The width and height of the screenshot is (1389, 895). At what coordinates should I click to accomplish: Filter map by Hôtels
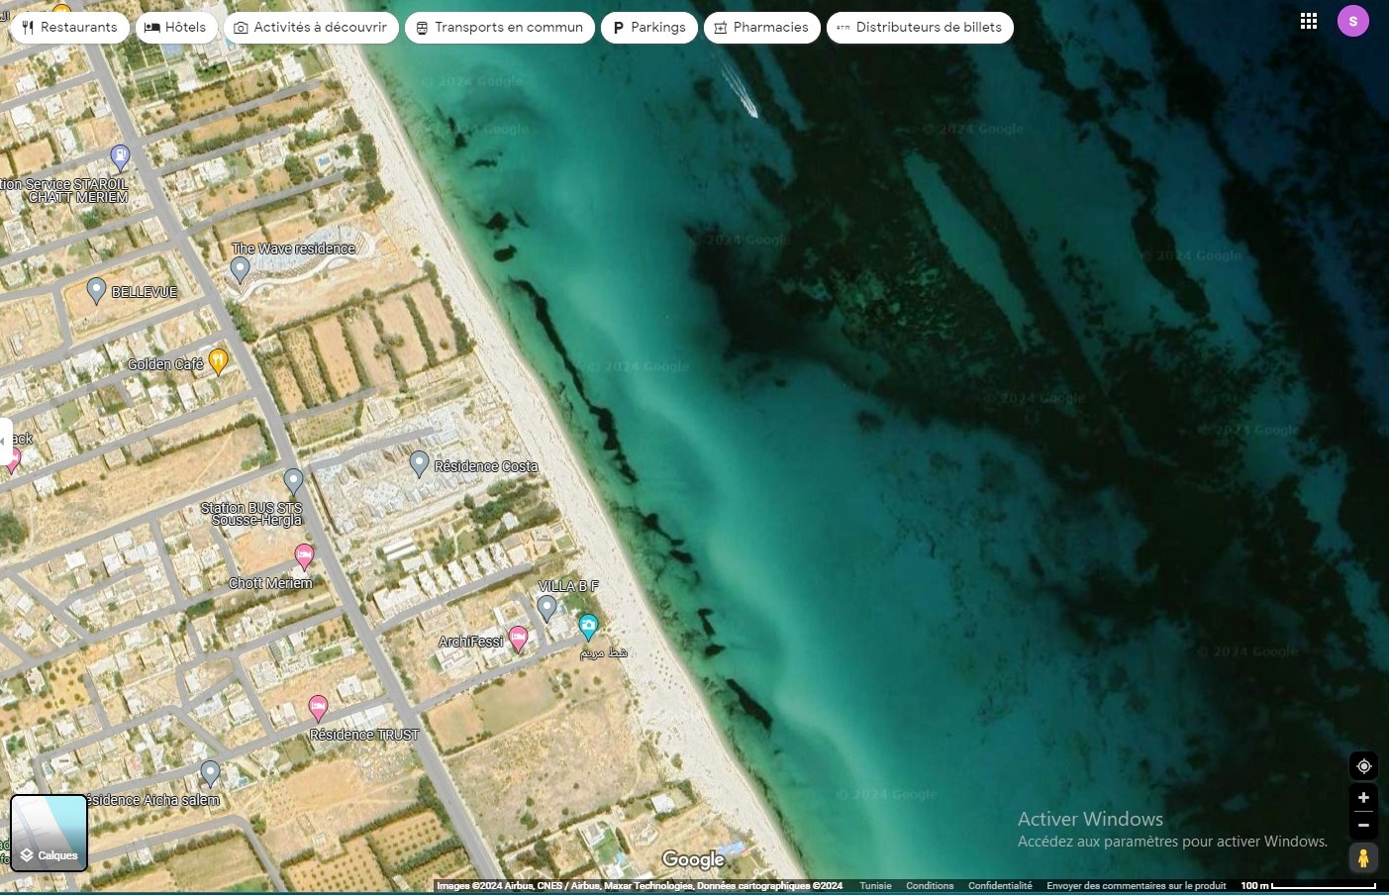175,28
